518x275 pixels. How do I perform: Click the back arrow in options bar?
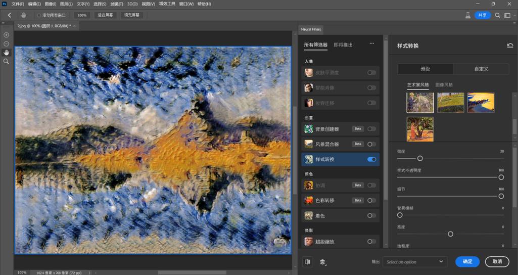9,15
